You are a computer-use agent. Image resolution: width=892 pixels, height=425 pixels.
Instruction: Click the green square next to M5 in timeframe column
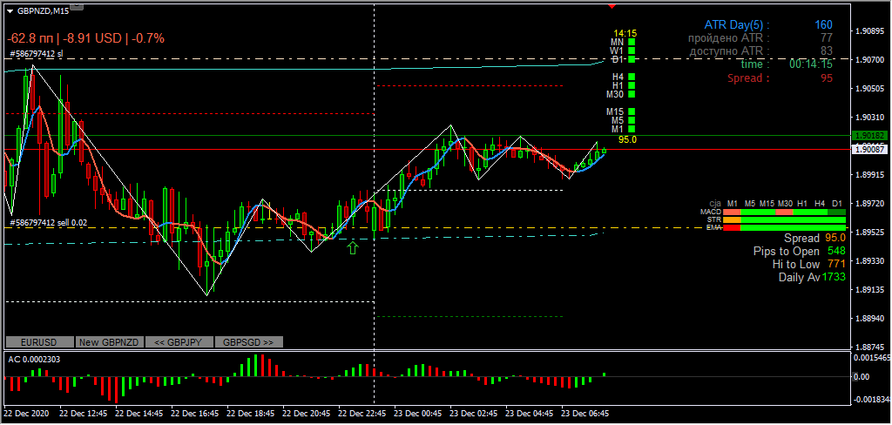click(x=632, y=120)
